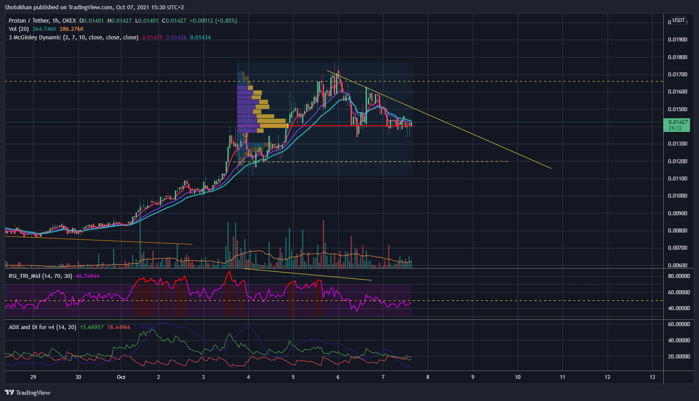This screenshot has width=699, height=401.
Task: Click the McGinley value 0.01434
Action: 200,37
